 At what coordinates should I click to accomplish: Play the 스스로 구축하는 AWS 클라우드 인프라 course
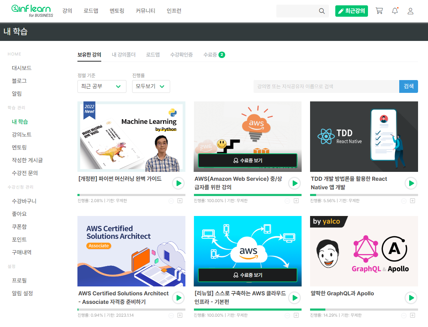click(x=294, y=298)
